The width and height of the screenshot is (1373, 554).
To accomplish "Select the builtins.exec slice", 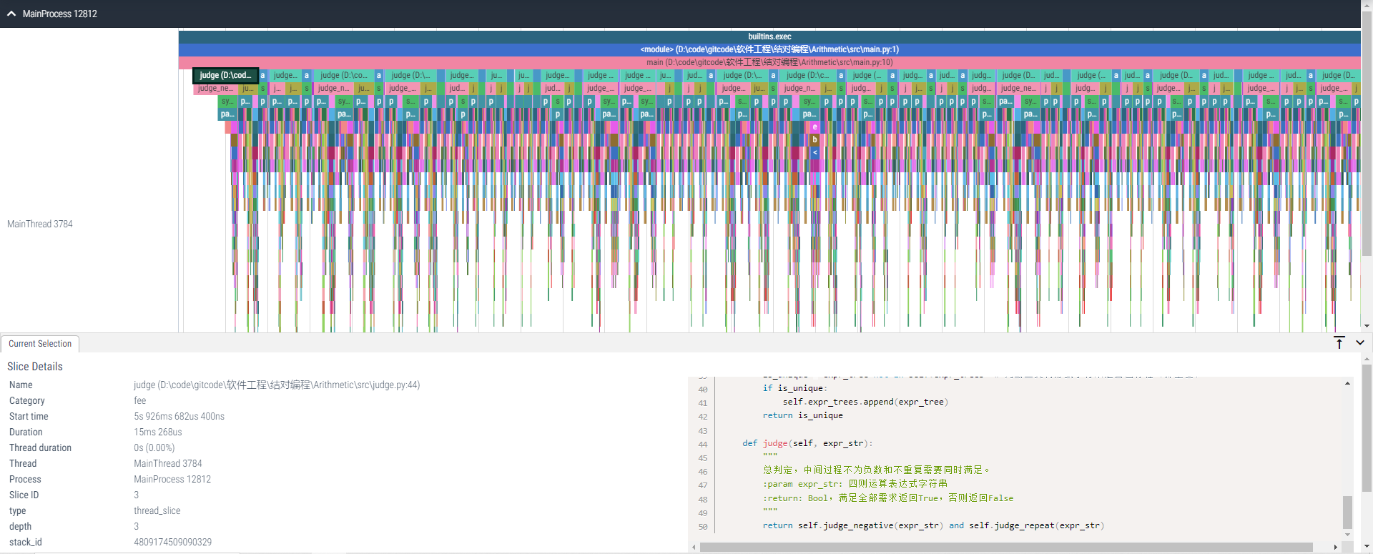I will (769, 36).
